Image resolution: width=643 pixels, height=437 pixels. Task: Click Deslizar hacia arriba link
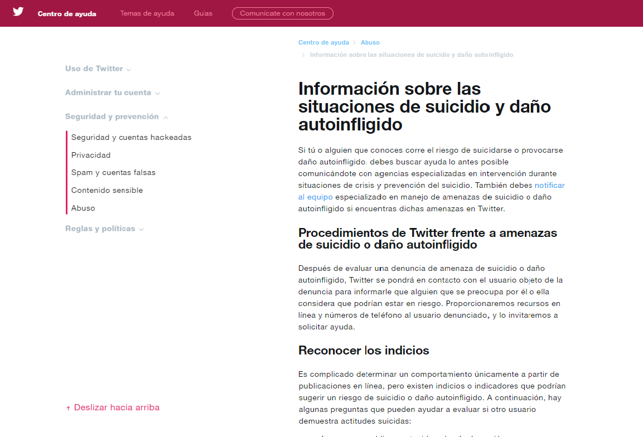[x=112, y=407]
